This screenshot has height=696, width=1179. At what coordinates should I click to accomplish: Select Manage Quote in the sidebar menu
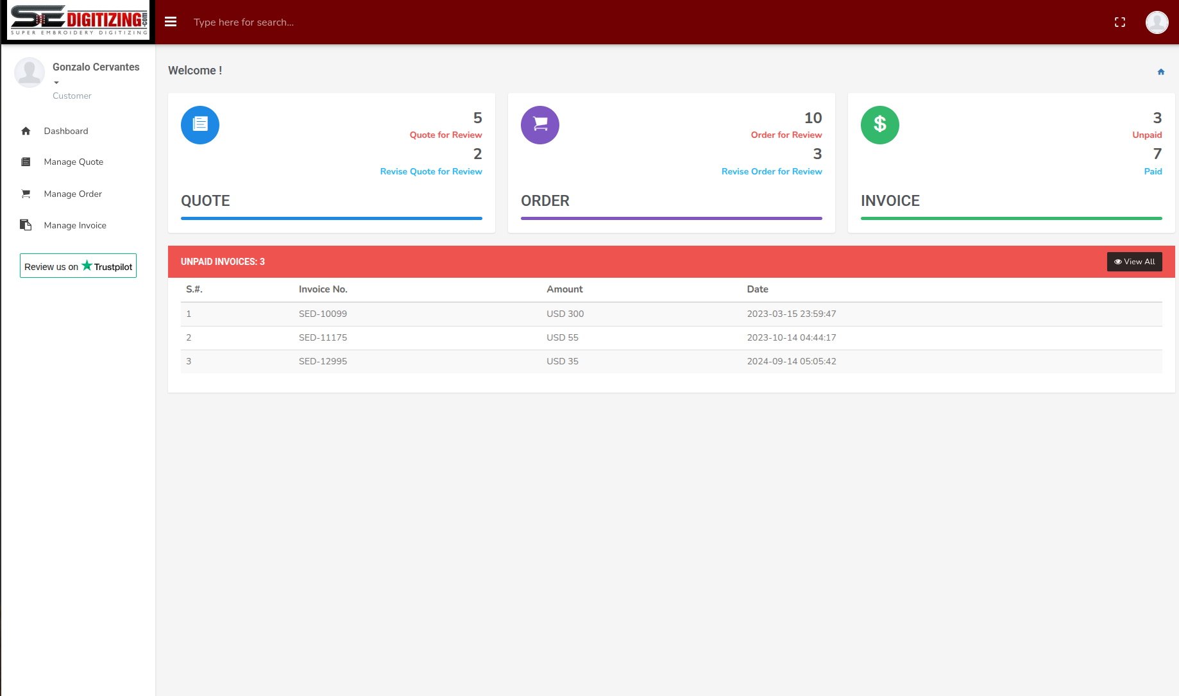tap(74, 162)
